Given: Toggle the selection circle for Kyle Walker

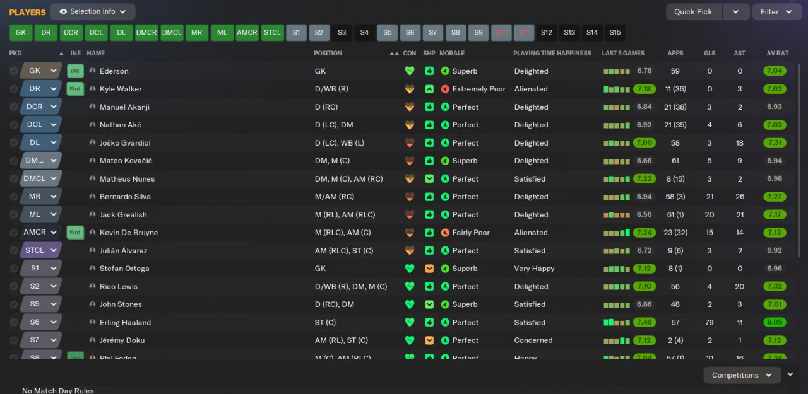Looking at the screenshot, I should 14,89.
